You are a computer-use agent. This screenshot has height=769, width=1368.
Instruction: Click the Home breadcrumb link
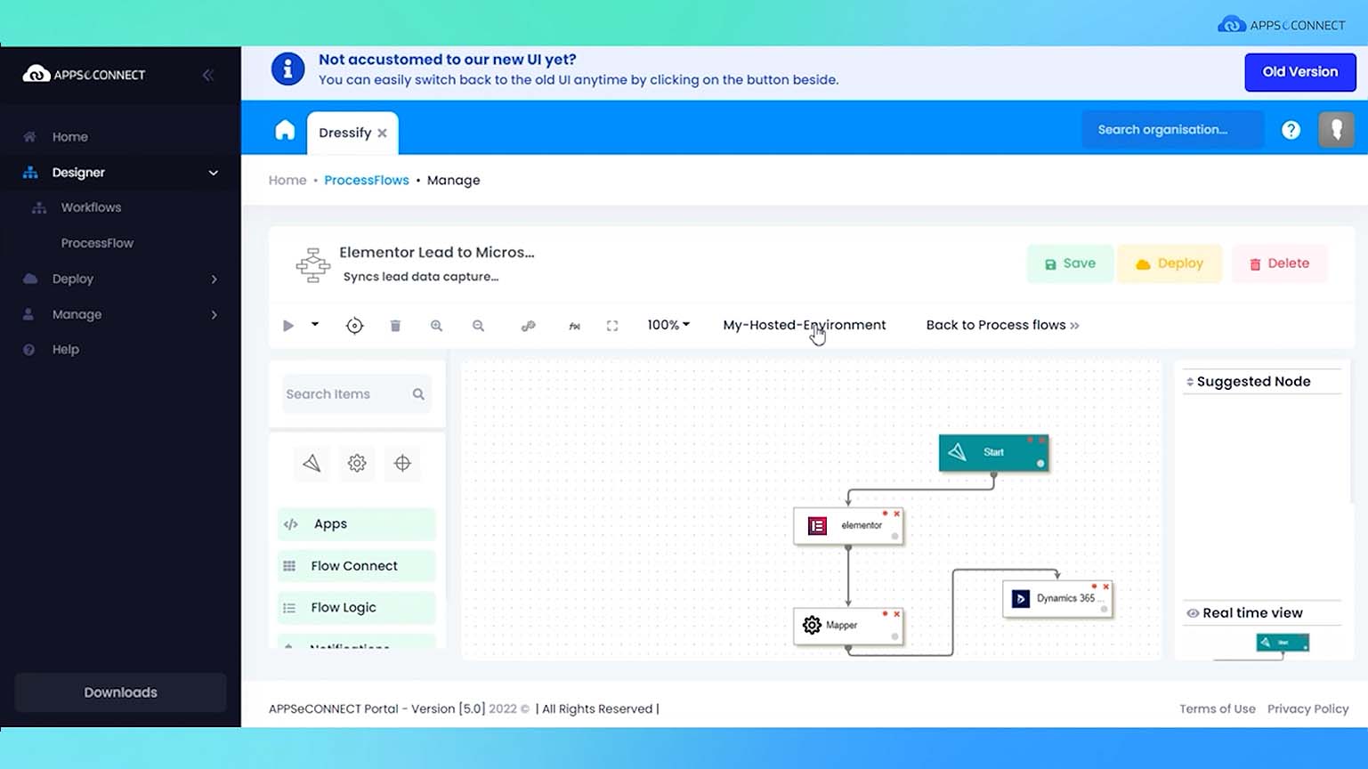click(287, 180)
